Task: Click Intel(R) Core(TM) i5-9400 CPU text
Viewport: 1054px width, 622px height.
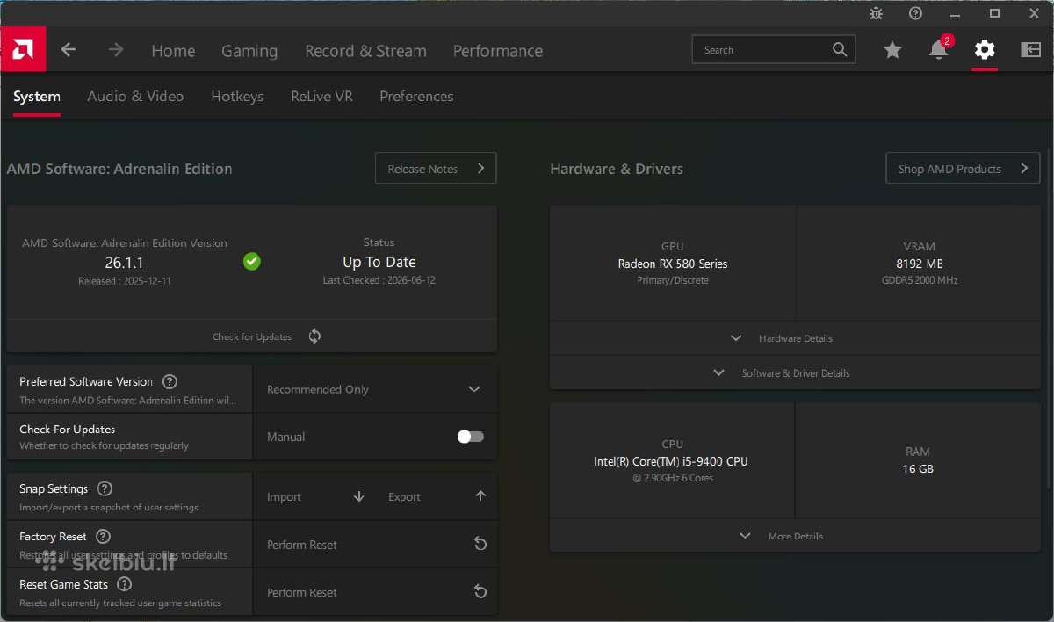Action: coord(671,461)
